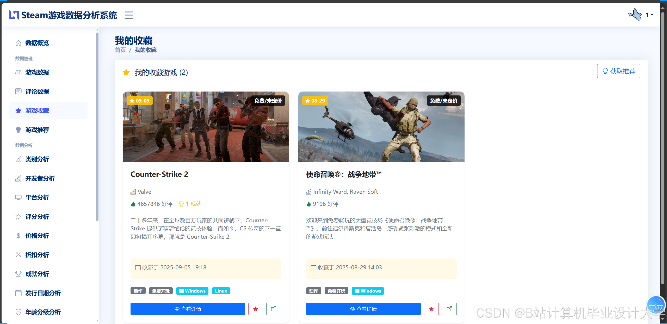
Task: Click the percent icon for 折扣分析
Action: click(x=18, y=255)
